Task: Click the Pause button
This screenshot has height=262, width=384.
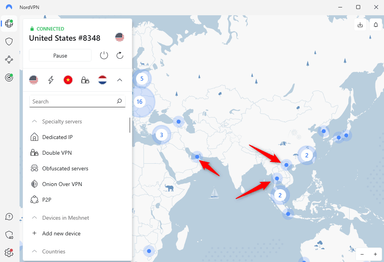Action: tap(60, 56)
